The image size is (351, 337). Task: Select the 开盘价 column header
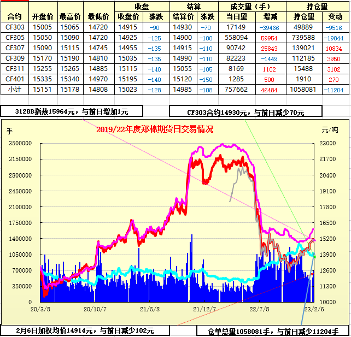42,16
